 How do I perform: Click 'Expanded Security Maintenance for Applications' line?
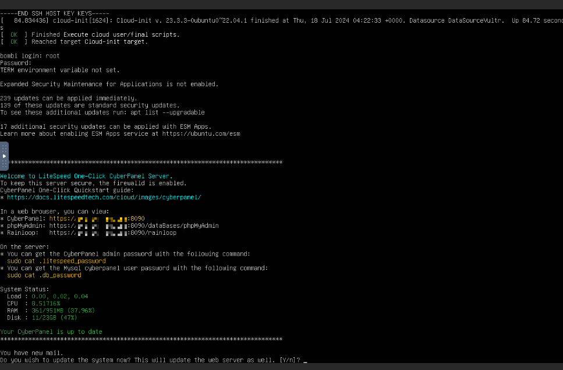point(109,84)
